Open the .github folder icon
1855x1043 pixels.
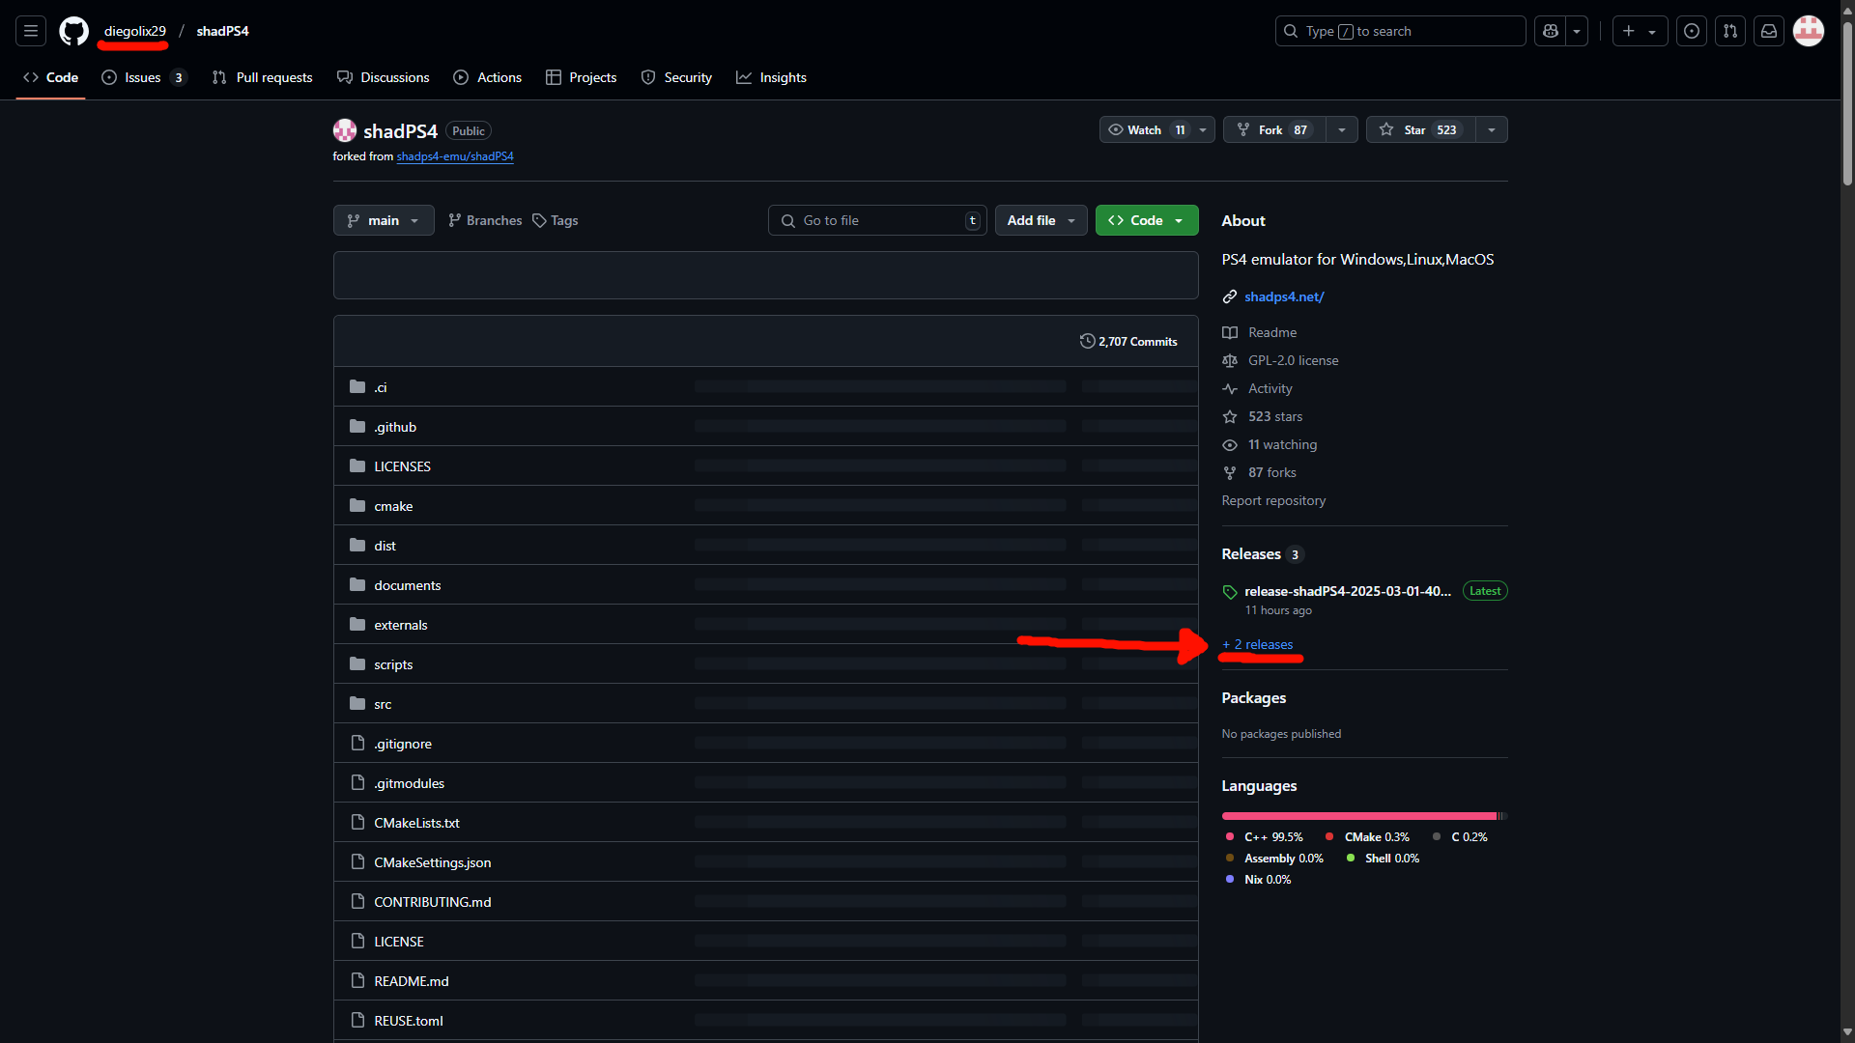(x=357, y=426)
